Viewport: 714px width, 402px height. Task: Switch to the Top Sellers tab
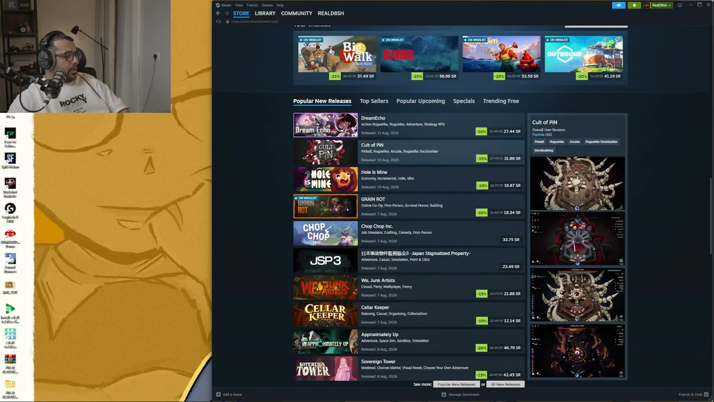tap(374, 101)
